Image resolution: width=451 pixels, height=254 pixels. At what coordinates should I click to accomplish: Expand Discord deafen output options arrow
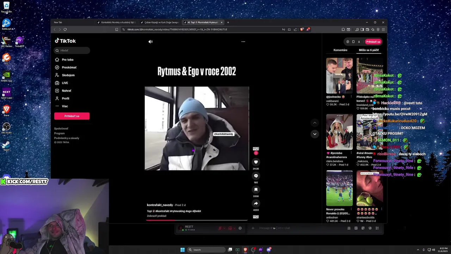tap(235, 228)
